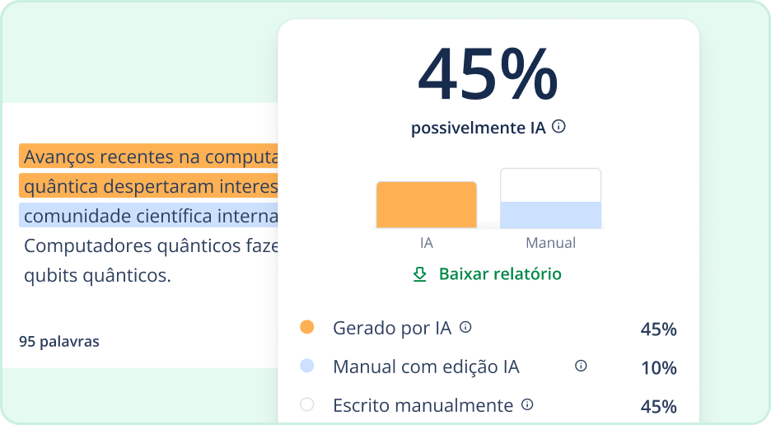
Task: Click the orange dot for "Gerado por IA"
Action: click(x=307, y=327)
